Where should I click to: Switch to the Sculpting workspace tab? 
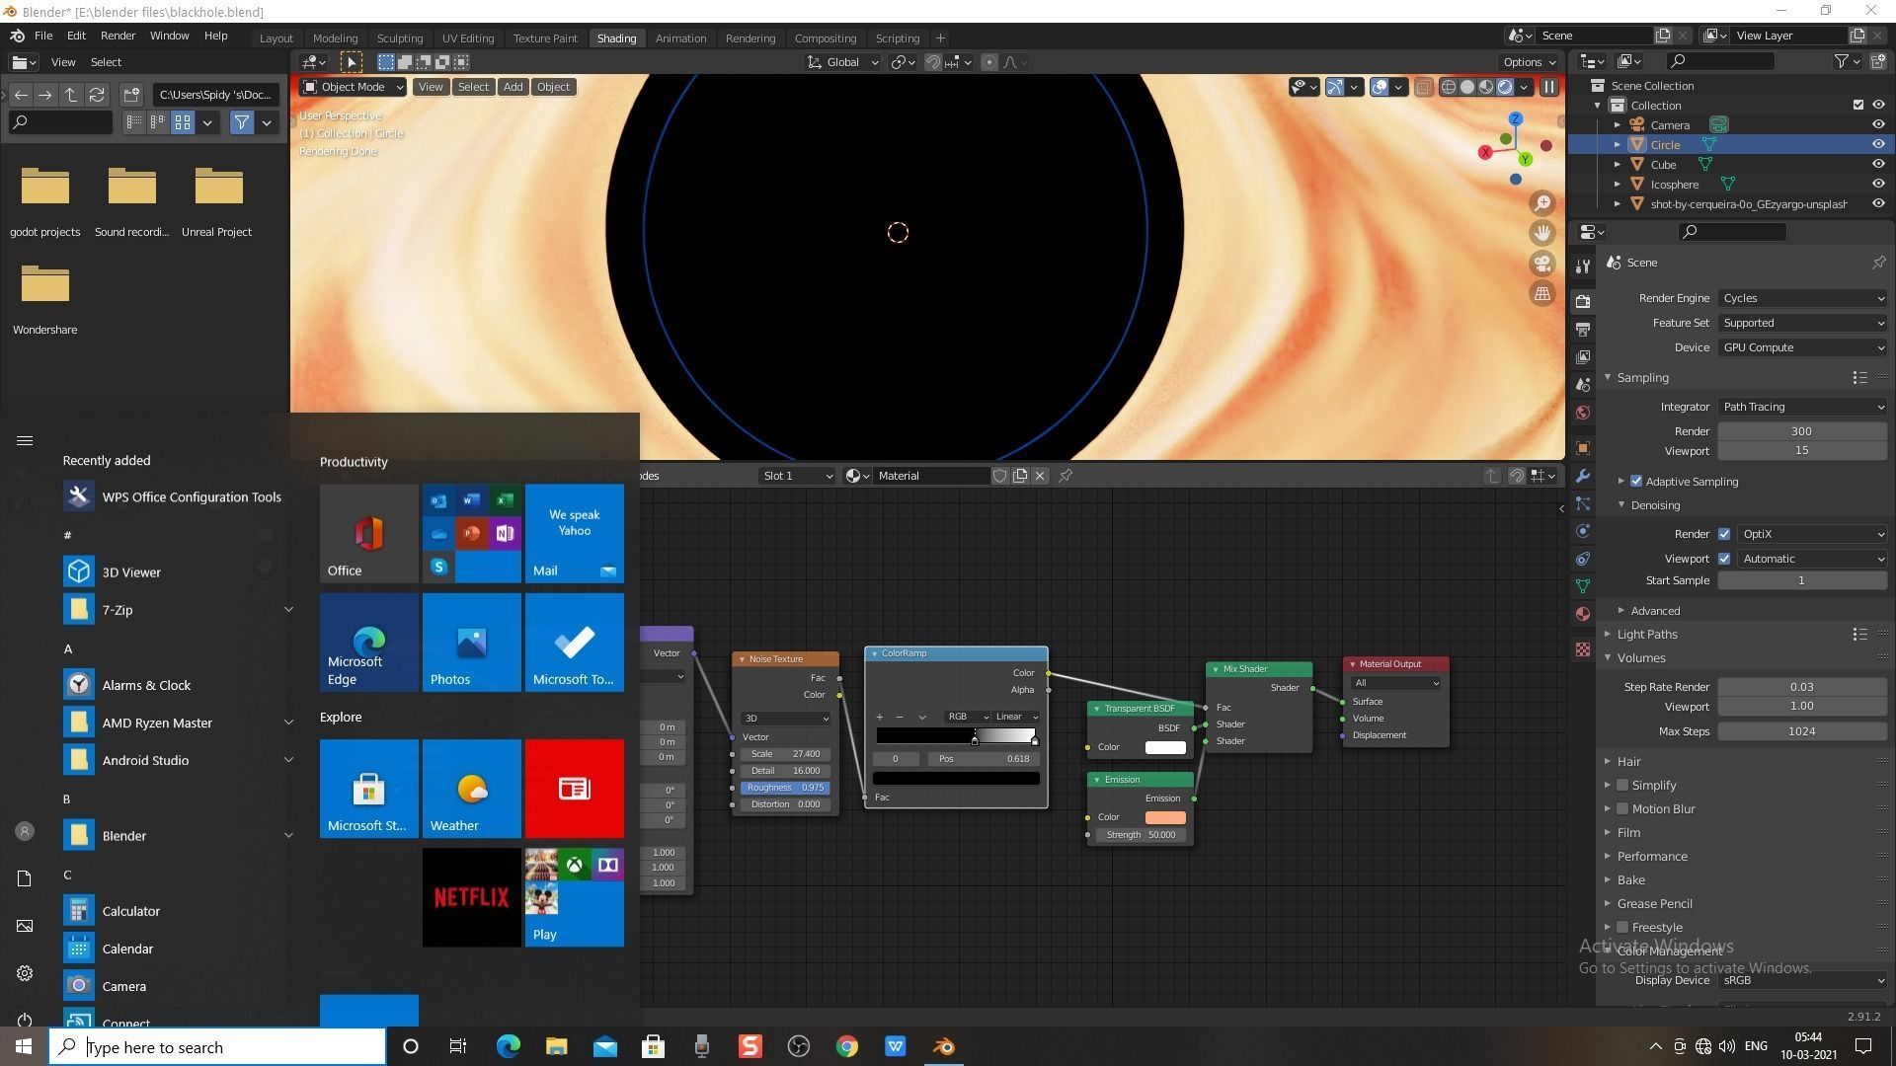click(x=400, y=38)
